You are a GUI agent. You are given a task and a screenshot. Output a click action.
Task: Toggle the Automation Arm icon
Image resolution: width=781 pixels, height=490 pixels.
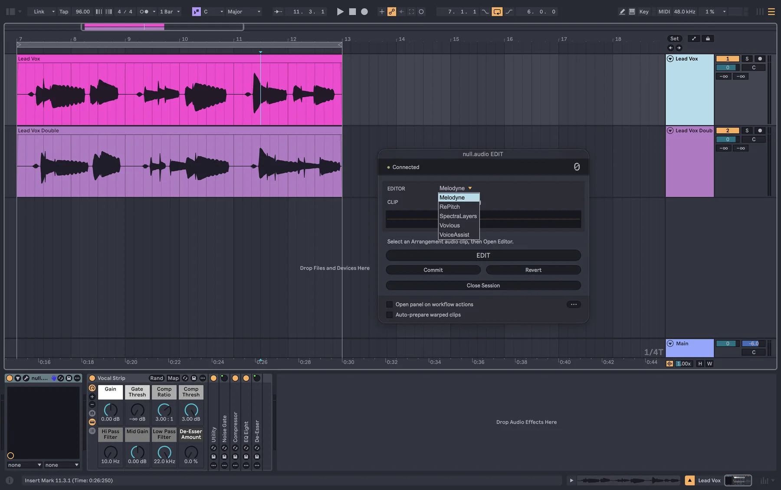tap(392, 12)
